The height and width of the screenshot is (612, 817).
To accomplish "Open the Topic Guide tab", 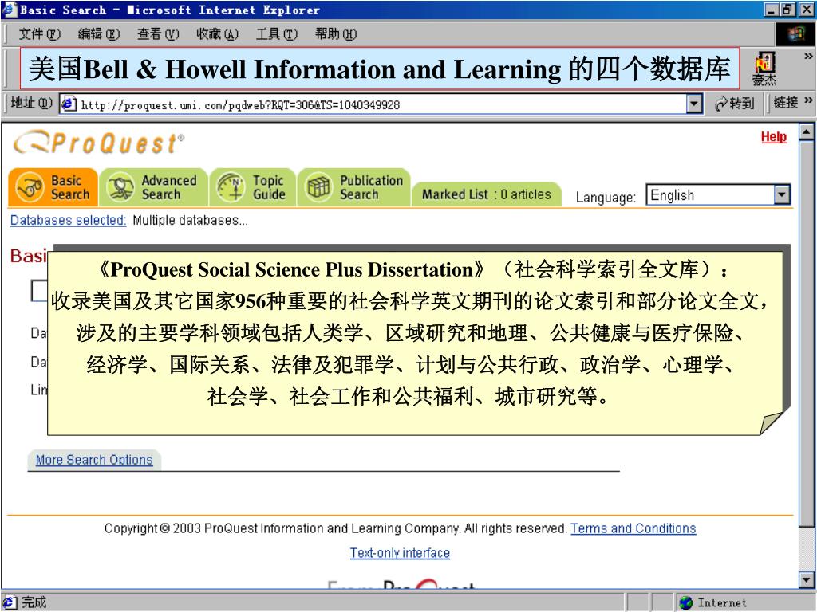I will [253, 187].
